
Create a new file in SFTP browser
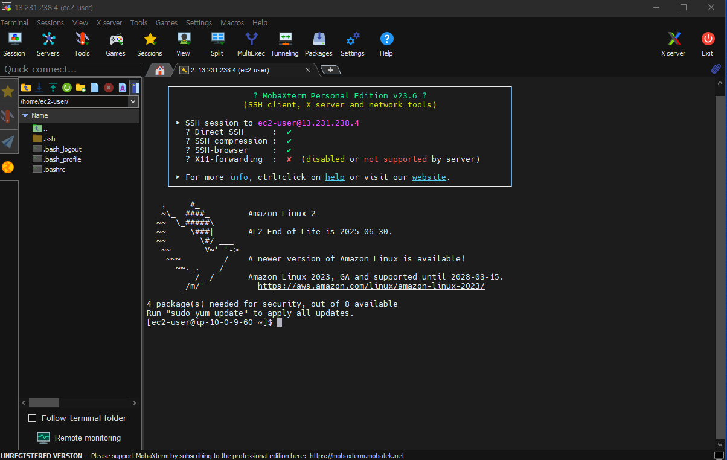tap(95, 88)
